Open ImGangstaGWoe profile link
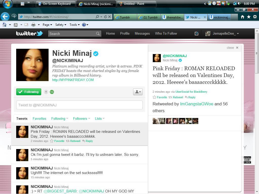 pos(197,104)
